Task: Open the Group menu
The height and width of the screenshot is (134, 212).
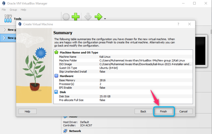Action: [x=13, y=10]
